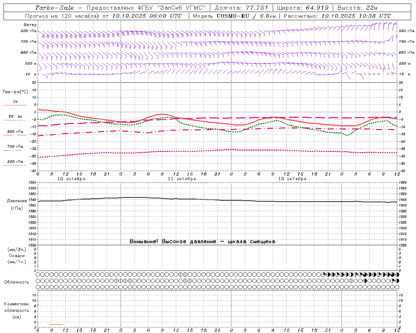Viewport: 416px width, 333px height.
Task: Click the orange convective cloud bar
Action: tap(56, 324)
